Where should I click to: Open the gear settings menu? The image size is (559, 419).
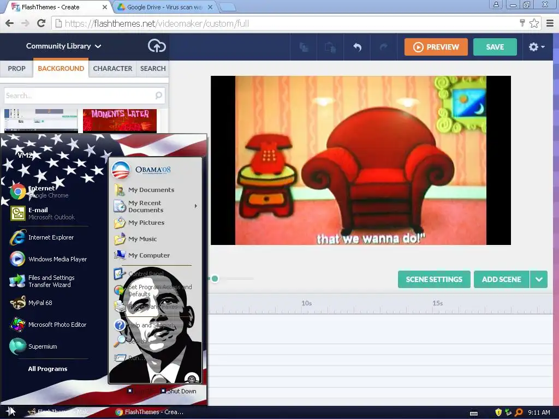point(537,47)
